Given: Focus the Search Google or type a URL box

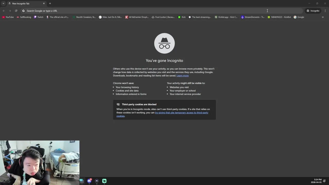Looking at the screenshot, I should click(x=161, y=11).
